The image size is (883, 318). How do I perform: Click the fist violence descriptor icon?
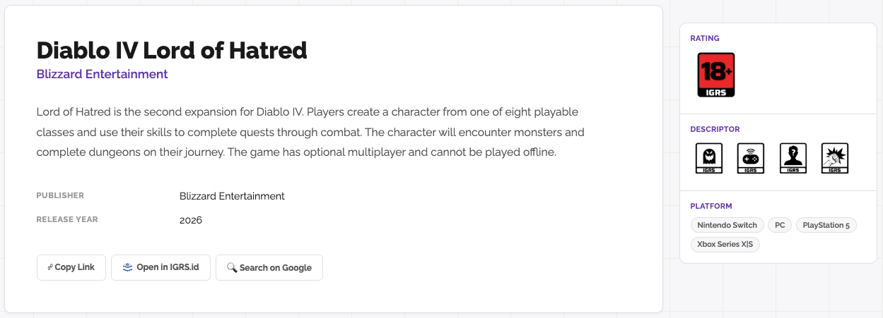834,158
